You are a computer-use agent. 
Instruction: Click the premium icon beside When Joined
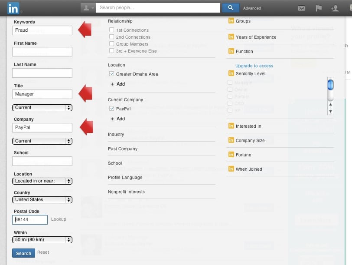click(231, 169)
